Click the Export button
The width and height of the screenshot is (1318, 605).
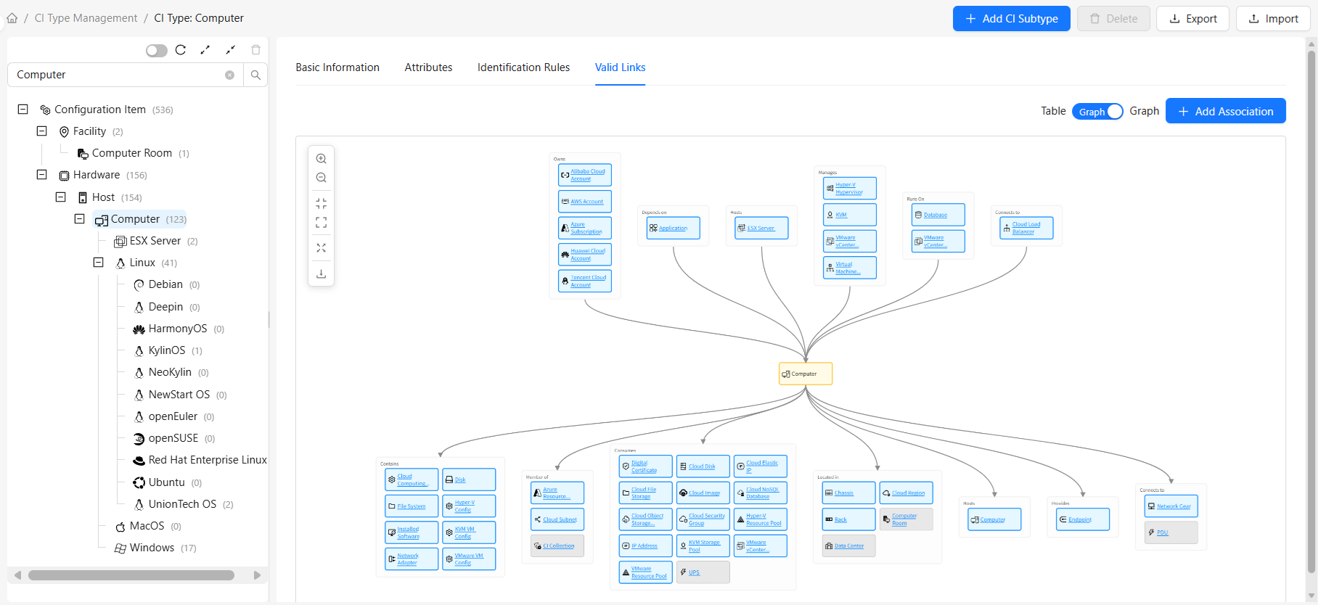(1192, 19)
